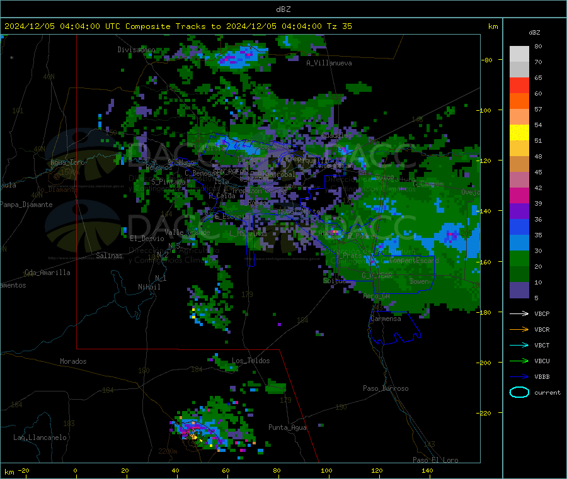The image size is (567, 479).
Task: Click the Paso_Barroso map label
Action: (x=386, y=388)
